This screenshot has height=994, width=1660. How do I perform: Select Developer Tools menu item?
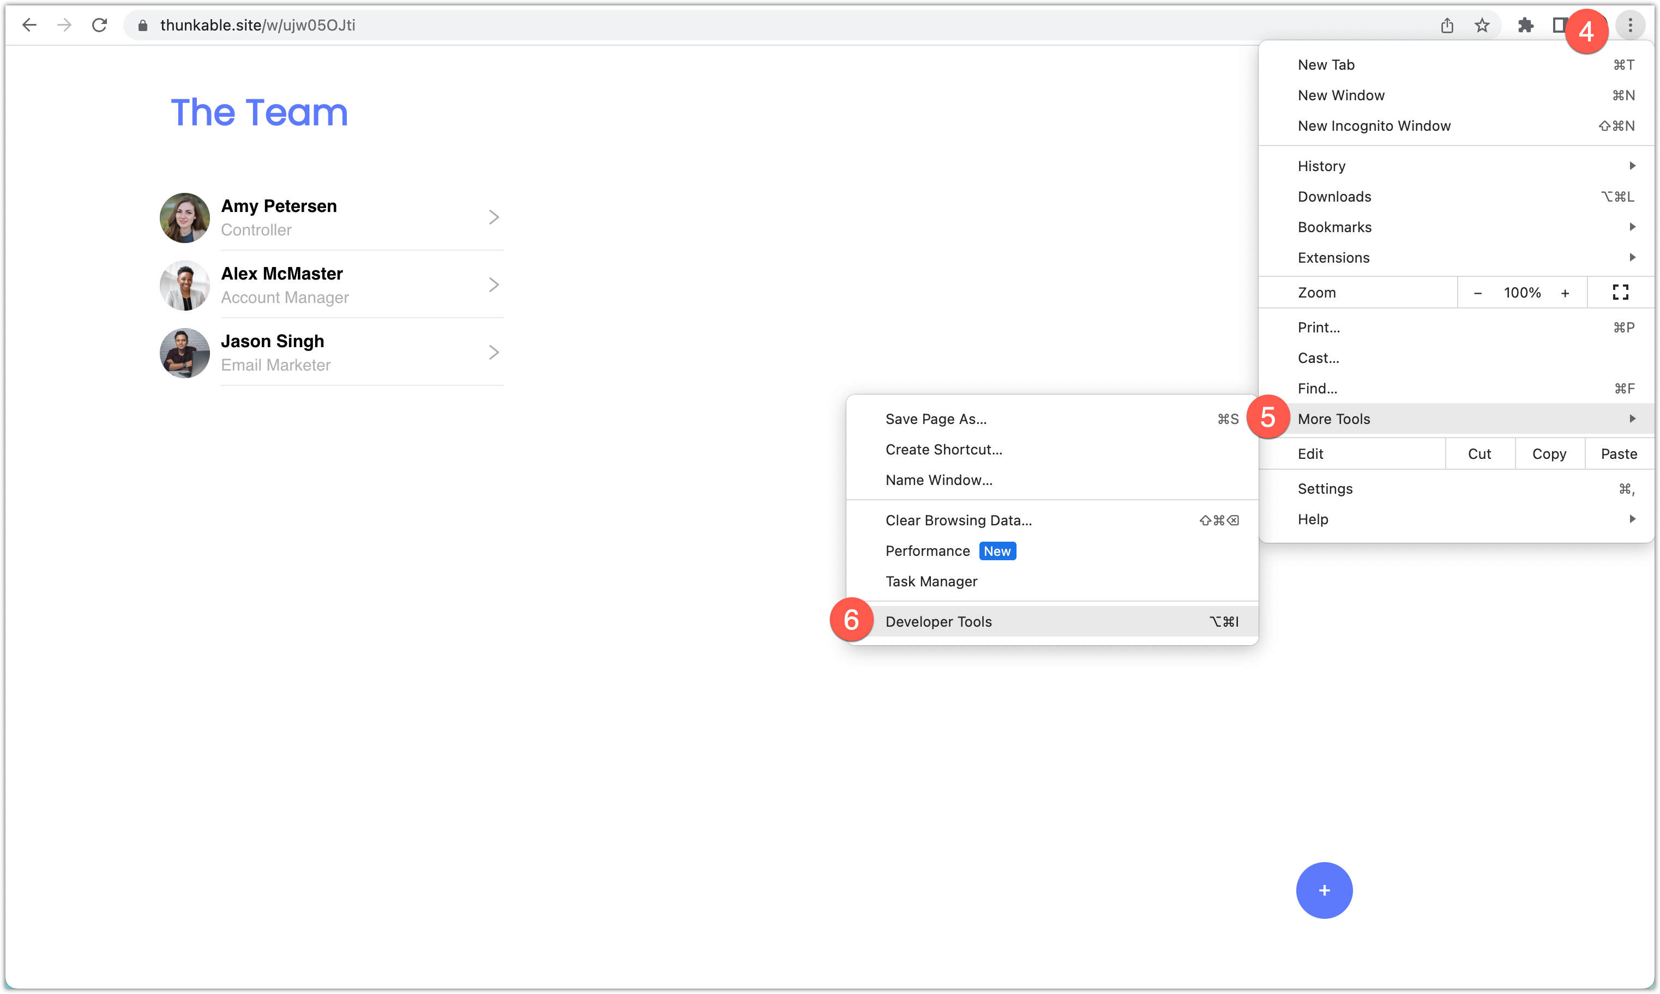(938, 622)
